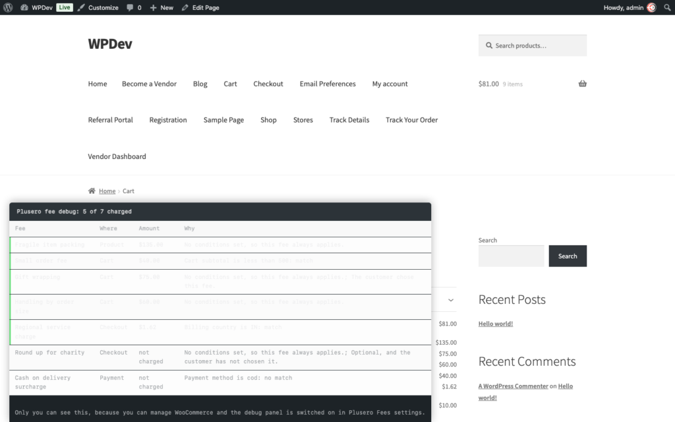Click 'Payment method is cod: no match'

tap(238, 378)
